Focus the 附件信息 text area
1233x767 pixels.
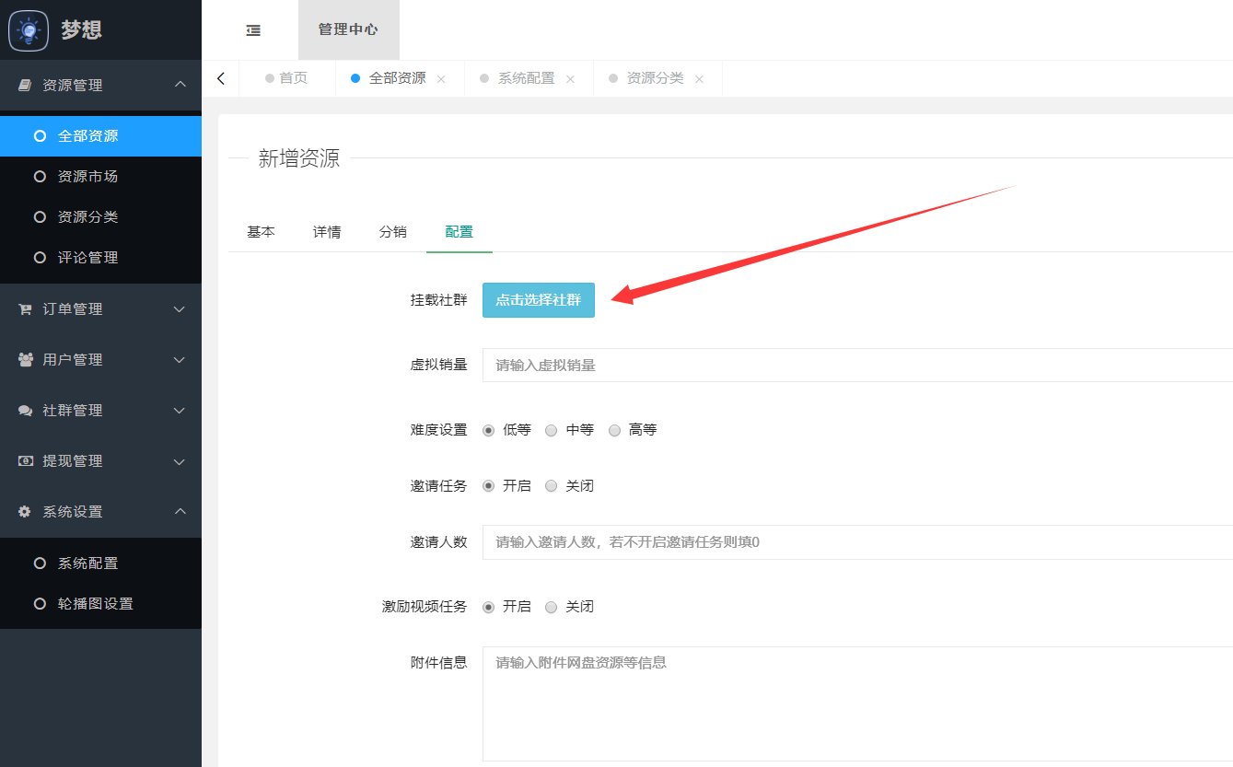(x=857, y=704)
